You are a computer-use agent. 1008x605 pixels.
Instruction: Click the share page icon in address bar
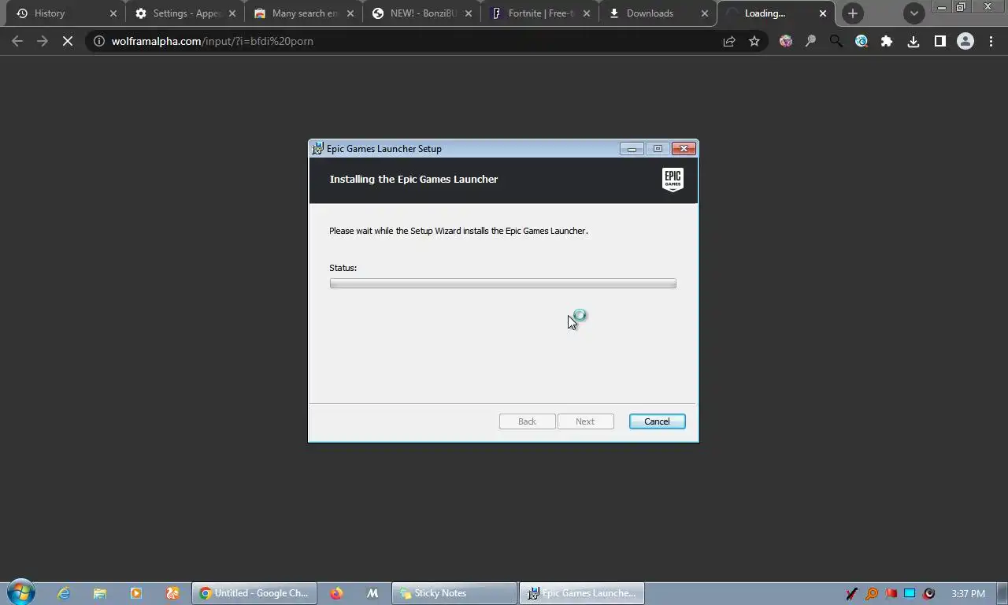click(x=729, y=41)
